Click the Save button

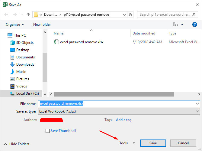pyautogui.click(x=153, y=143)
